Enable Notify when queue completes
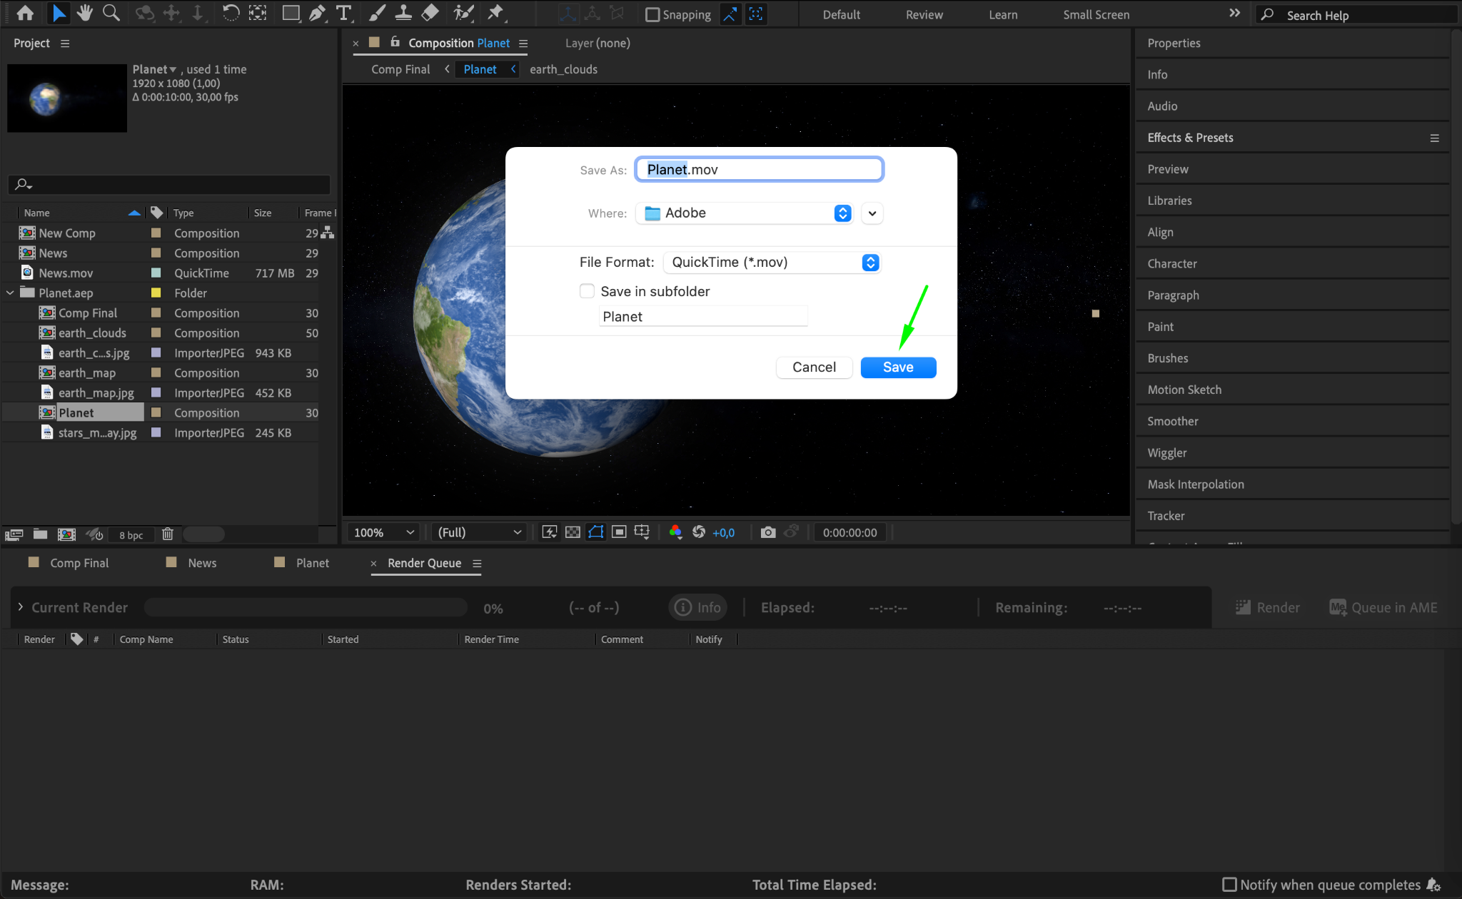Image resolution: width=1462 pixels, height=899 pixels. pyautogui.click(x=1229, y=885)
